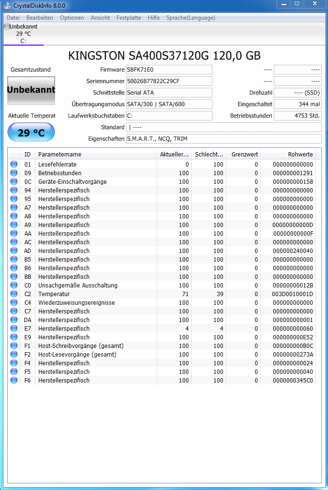
Task: Select the C: drive tab with Unbekannt status
Action: [23, 34]
